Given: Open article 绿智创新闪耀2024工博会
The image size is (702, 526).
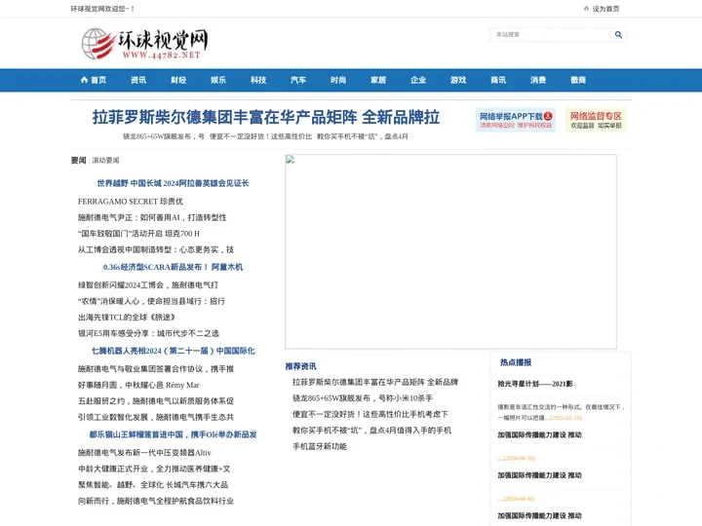Looking at the screenshot, I should click(148, 284).
